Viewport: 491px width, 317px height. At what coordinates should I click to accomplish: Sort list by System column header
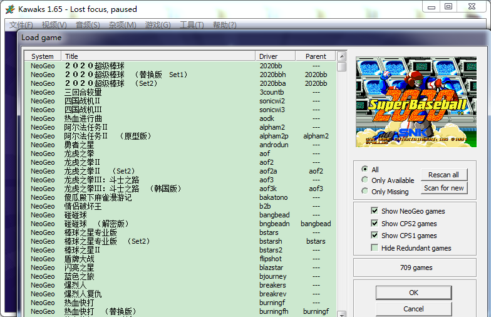pos(43,56)
